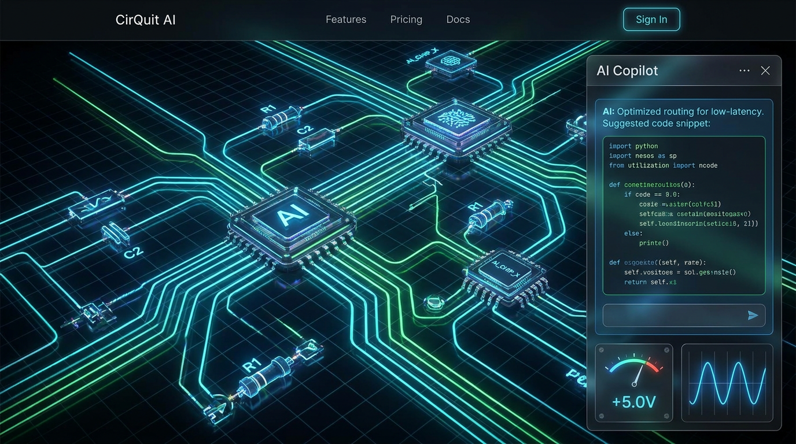The width and height of the screenshot is (796, 444).
Task: Open the Docs link
Action: 458,20
